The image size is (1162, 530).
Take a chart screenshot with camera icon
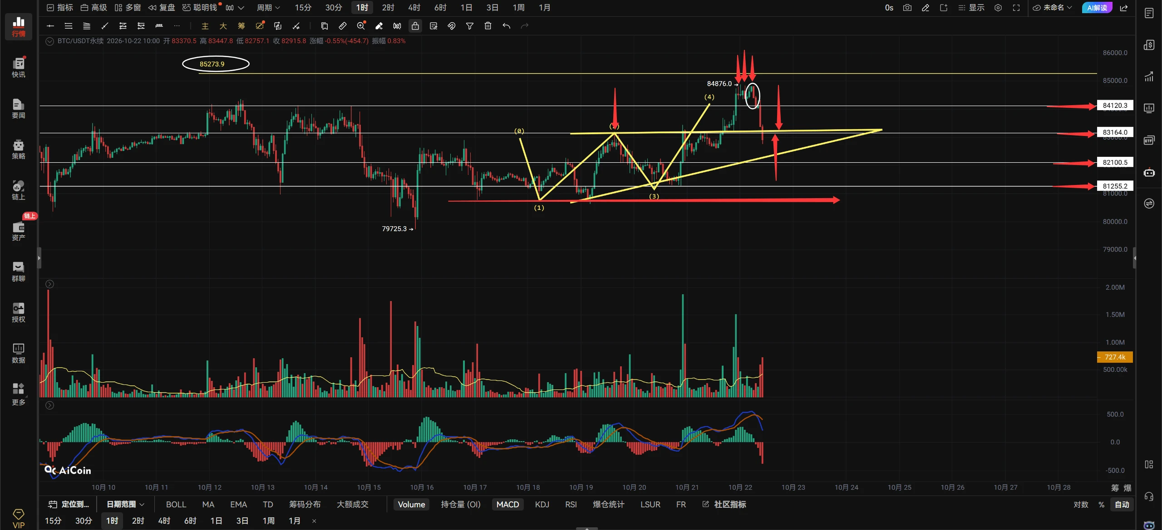(907, 8)
